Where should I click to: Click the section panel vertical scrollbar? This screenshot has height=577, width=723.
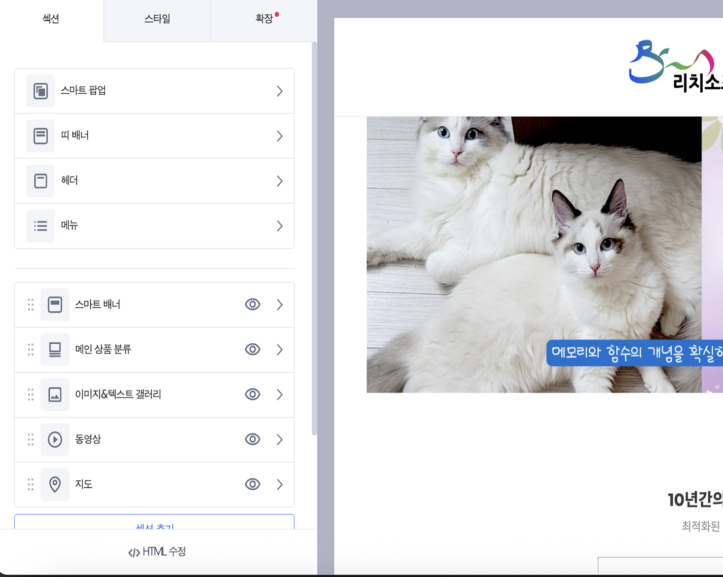coord(314,237)
